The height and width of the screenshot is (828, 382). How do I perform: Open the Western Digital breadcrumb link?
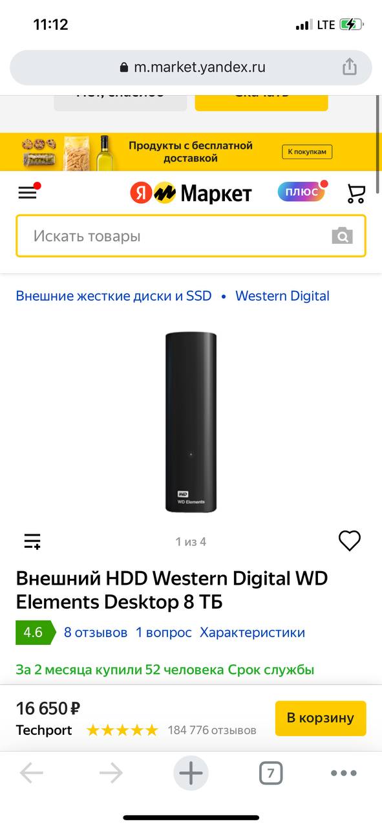(282, 296)
